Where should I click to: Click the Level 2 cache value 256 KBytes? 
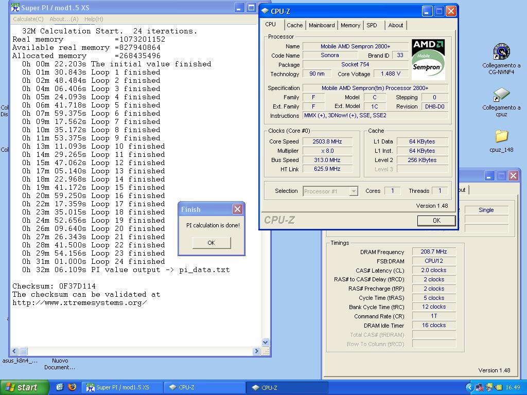422,160
